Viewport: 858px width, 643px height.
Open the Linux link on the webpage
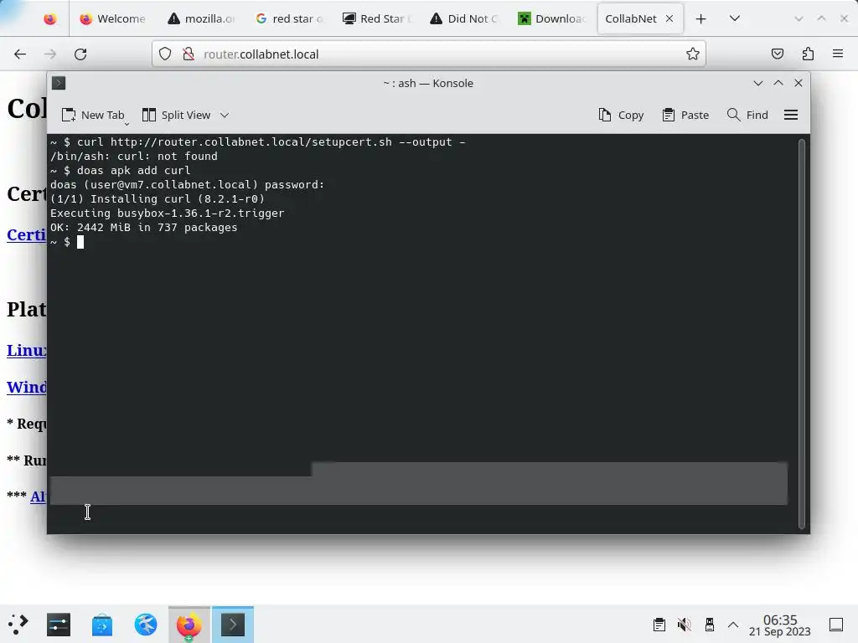point(26,350)
